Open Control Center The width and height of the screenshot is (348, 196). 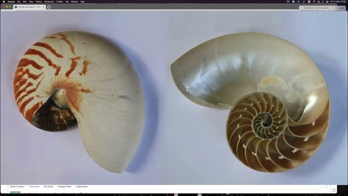coord(327,2)
